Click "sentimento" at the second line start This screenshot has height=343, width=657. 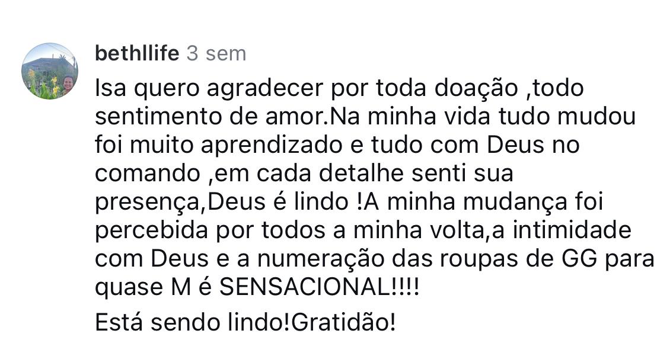tap(159, 117)
